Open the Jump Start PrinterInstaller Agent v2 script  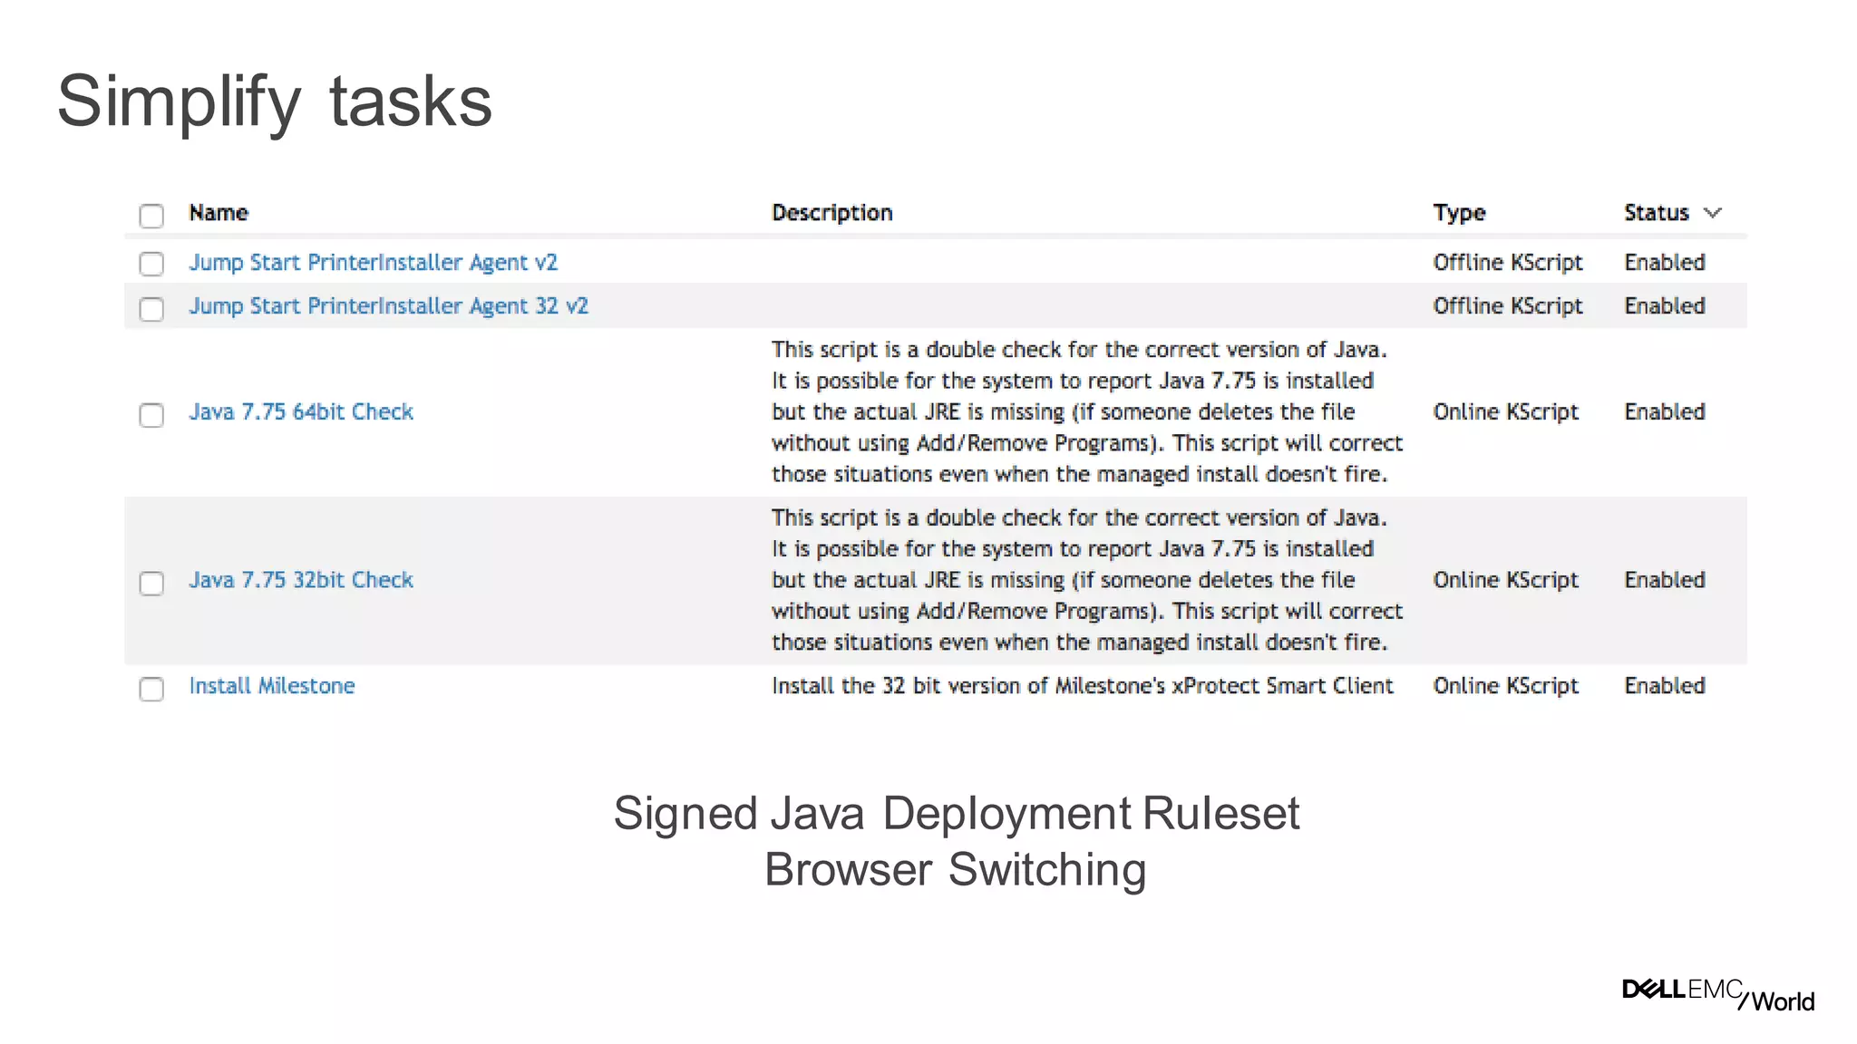(x=373, y=263)
